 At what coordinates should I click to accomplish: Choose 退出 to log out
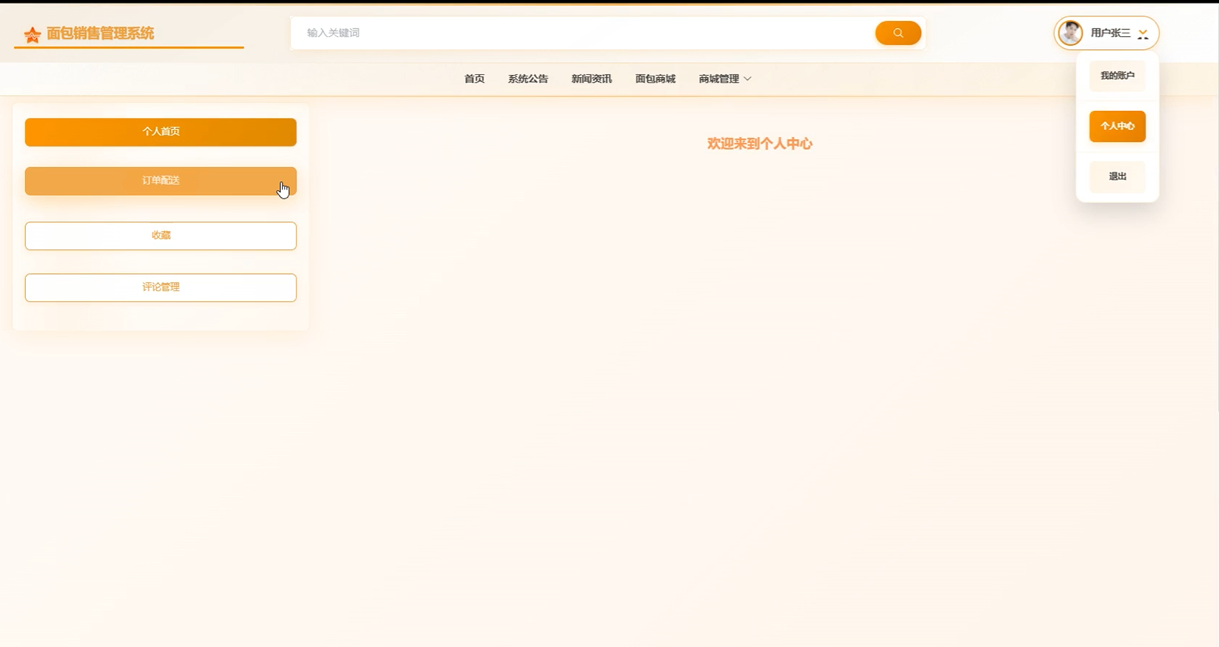coord(1117,177)
